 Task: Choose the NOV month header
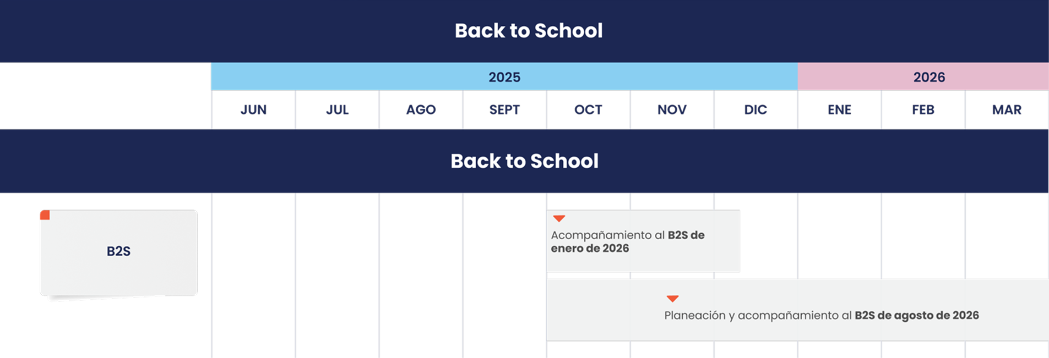click(672, 110)
